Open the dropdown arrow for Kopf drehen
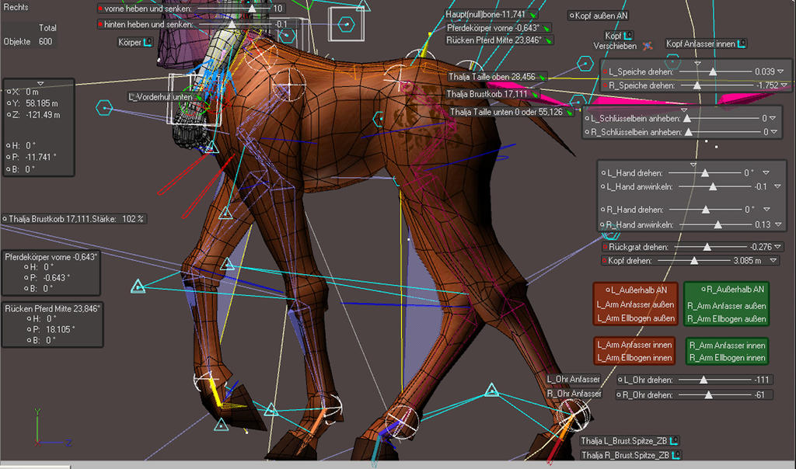 click(773, 261)
